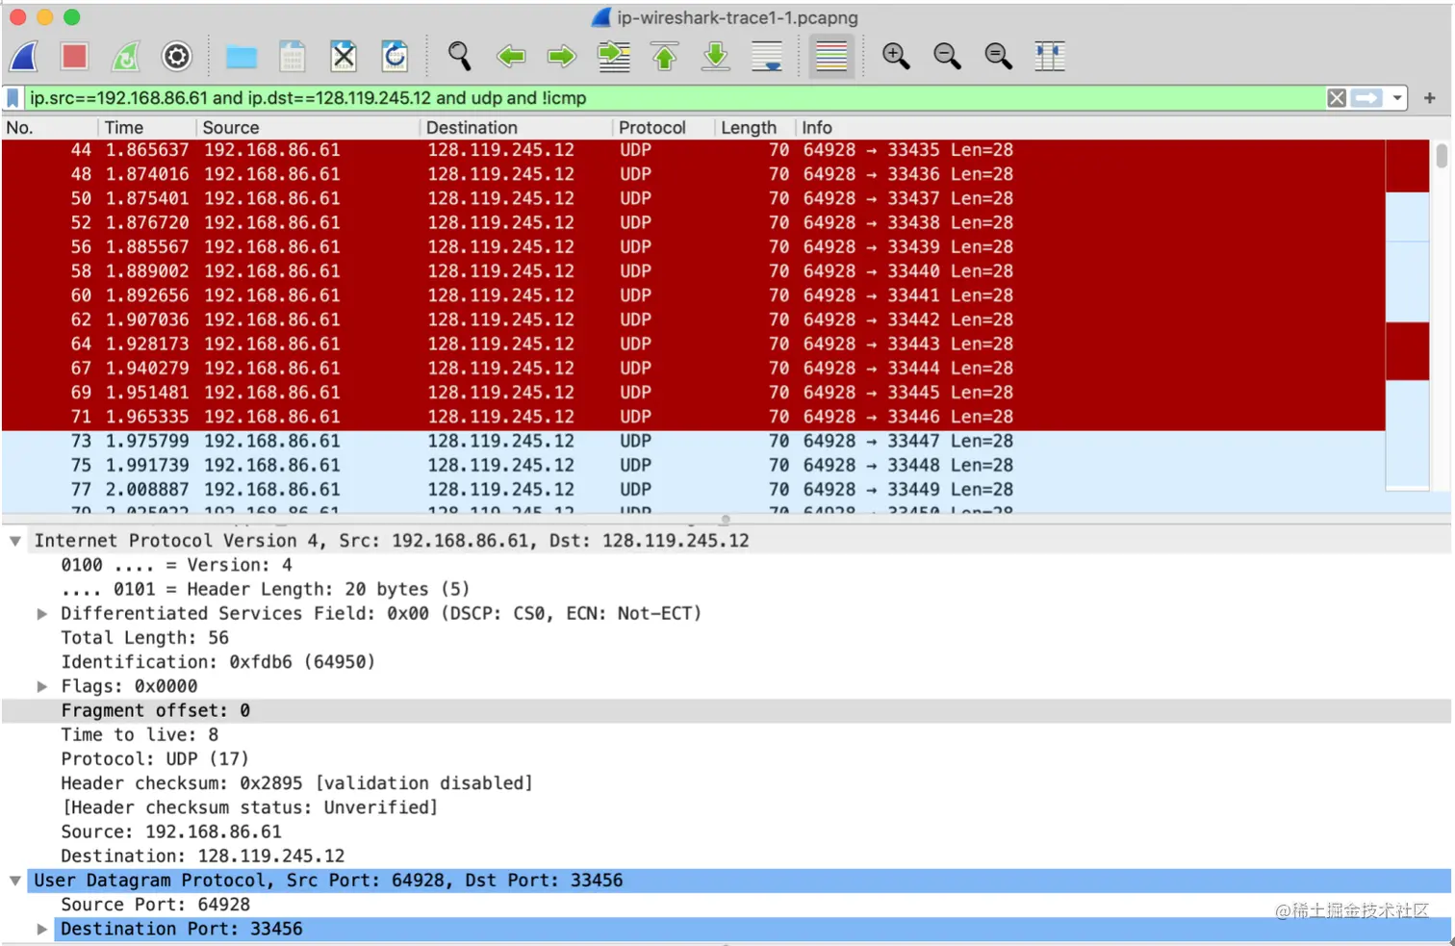The image size is (1455, 946).
Task: Toggle the display filter bookmark
Action: (x=12, y=97)
